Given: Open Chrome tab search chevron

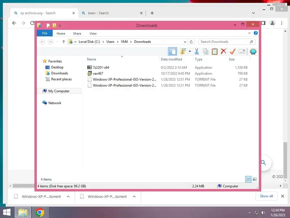Looking at the screenshot, I should [253, 13].
